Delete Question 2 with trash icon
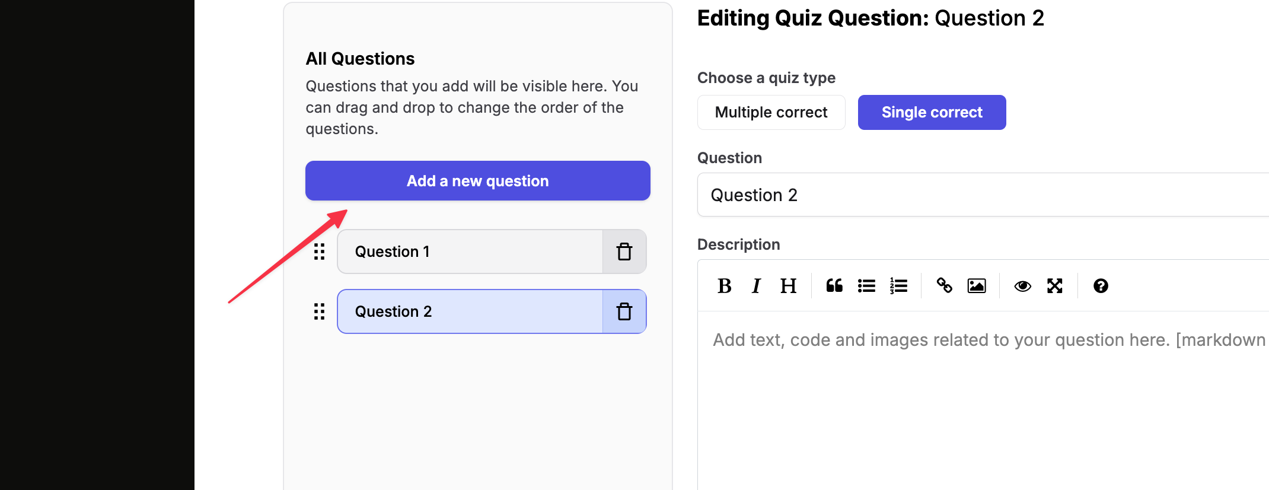The height and width of the screenshot is (490, 1269). 624,311
